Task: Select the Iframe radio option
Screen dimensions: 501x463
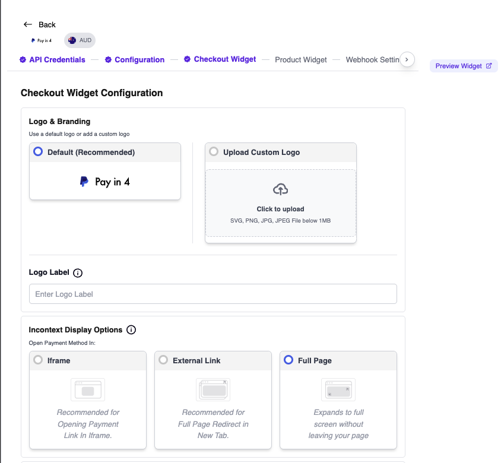Action: [x=38, y=360]
